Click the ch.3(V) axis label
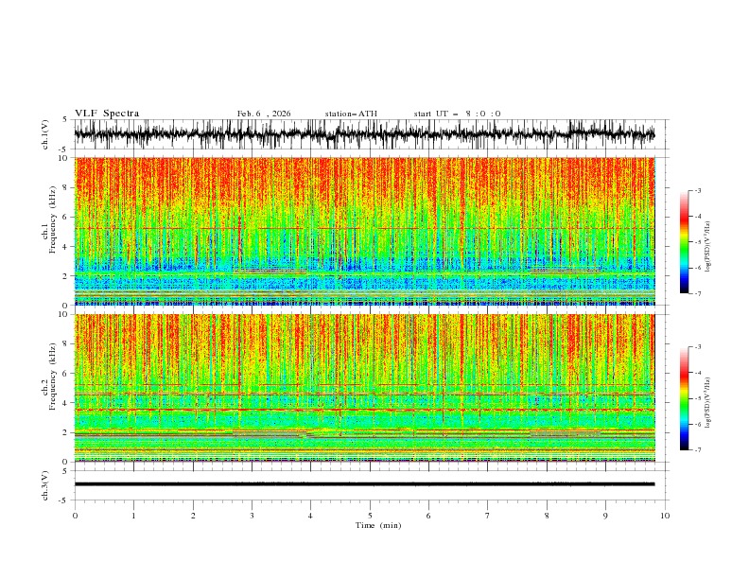Screen dimensions: 749x579 click(x=45, y=485)
